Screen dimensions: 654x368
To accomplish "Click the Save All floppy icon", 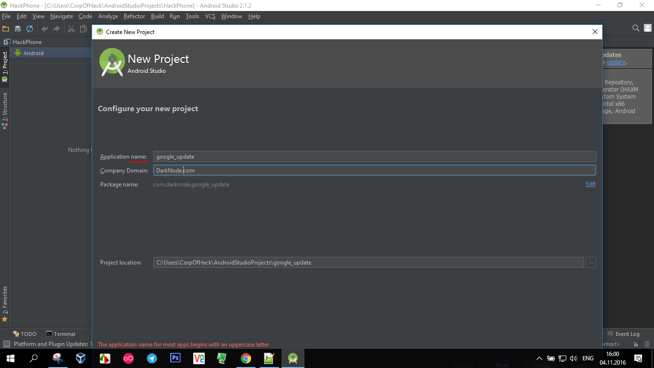I will (x=18, y=29).
